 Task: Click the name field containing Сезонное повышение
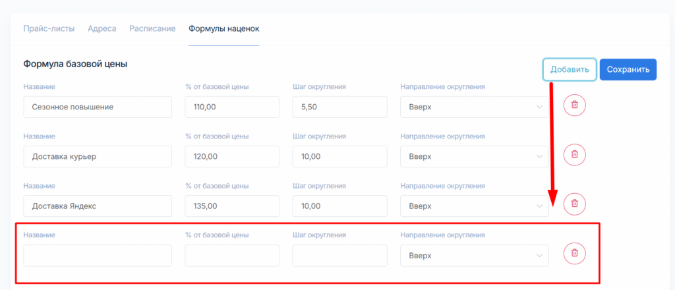pyautogui.click(x=97, y=107)
